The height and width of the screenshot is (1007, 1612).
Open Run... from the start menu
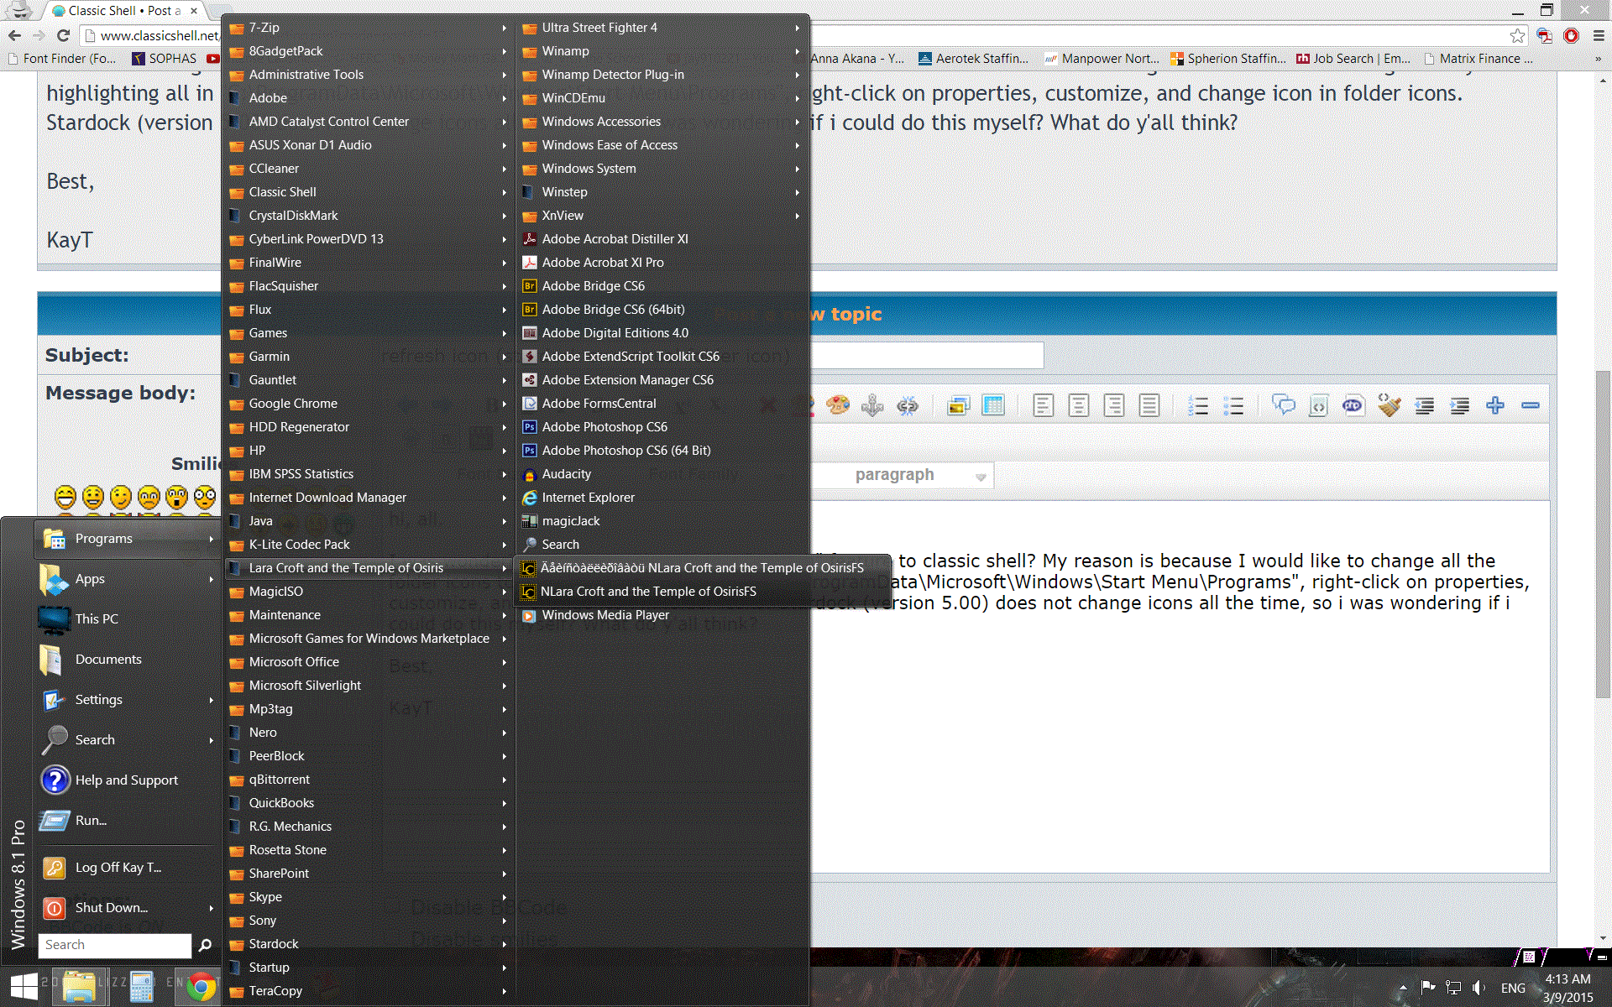pos(91,821)
